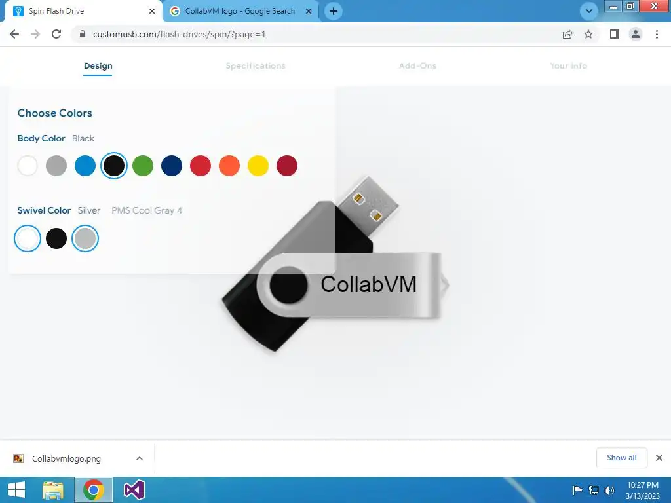Viewport: 671px width, 503px height.
Task: Choose the yellow body color
Action: point(258,166)
